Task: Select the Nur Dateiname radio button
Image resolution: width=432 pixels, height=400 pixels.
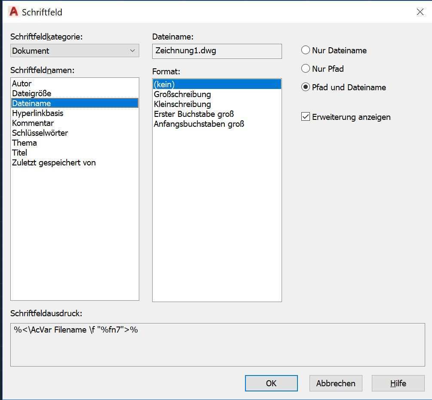Action: pos(306,50)
